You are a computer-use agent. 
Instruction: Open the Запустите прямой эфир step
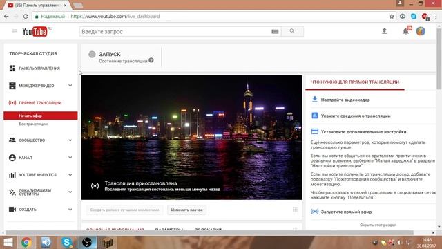coord(346,212)
